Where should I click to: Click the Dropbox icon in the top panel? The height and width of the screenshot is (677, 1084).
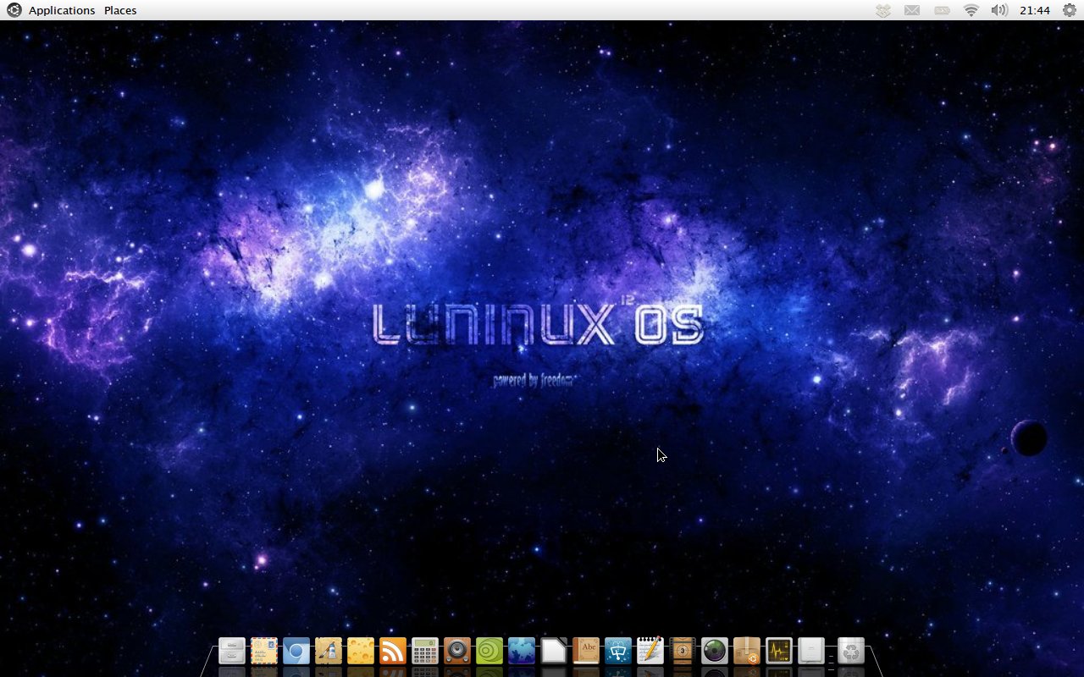coord(882,10)
